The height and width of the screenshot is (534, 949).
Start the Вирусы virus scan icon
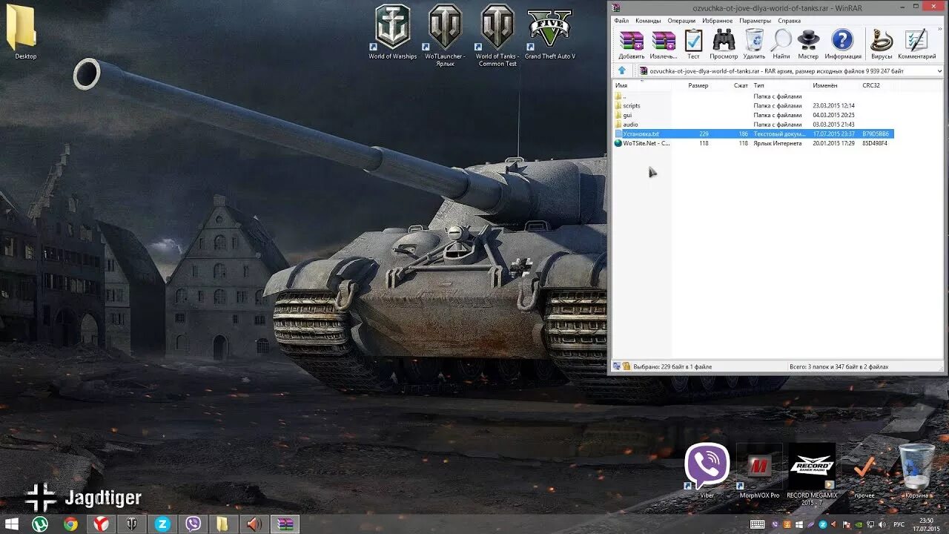coord(882,44)
